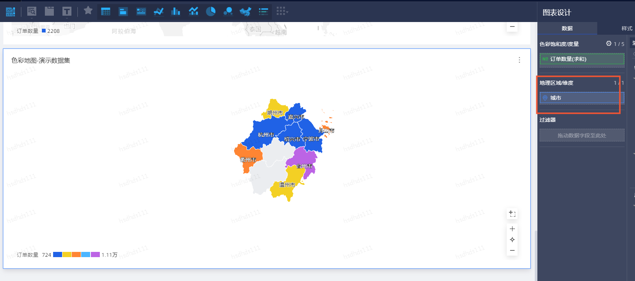Click the star favorites icon
The height and width of the screenshot is (281, 635).
tap(88, 10)
